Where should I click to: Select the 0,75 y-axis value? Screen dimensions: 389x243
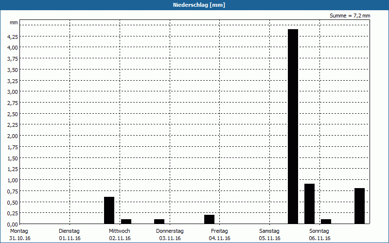point(13,191)
